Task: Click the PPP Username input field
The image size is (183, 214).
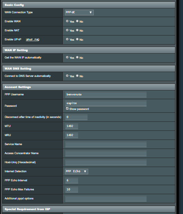Action: pyautogui.click(x=106, y=95)
